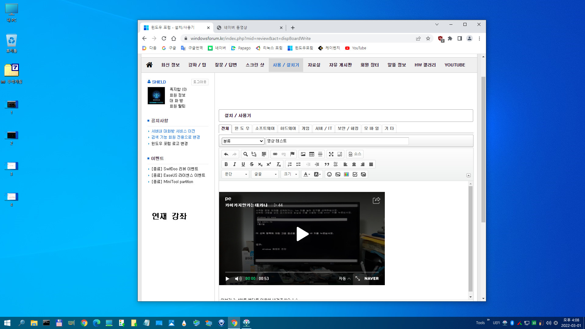Open the 글꼴 font dropdown

(265, 174)
